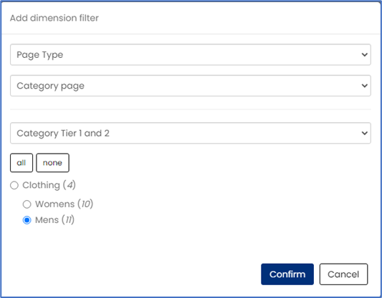Click the Clothing label text

point(41,185)
